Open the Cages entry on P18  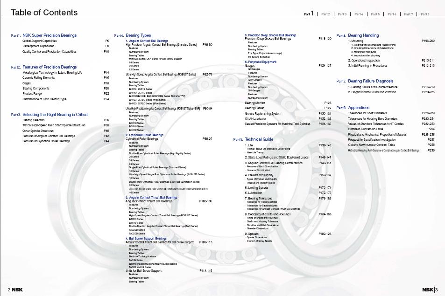point(27,83)
